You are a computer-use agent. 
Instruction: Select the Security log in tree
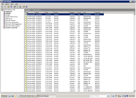8,13
